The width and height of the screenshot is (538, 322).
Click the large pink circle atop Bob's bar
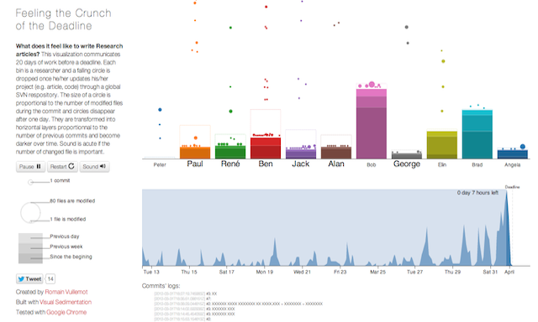(372, 84)
